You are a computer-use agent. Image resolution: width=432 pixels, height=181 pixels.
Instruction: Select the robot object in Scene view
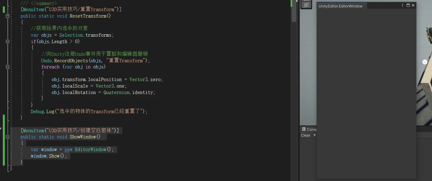[x=429, y=34]
